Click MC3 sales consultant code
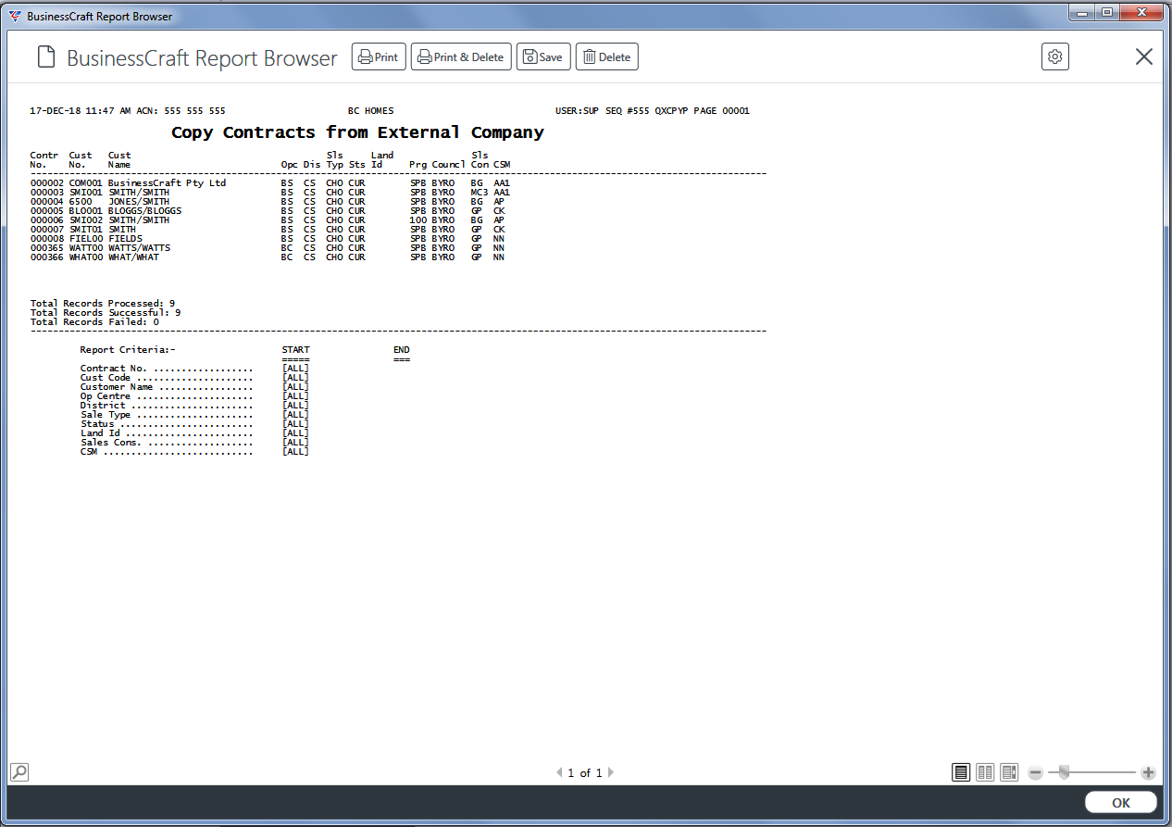Image resolution: width=1172 pixels, height=827 pixels. point(480,193)
